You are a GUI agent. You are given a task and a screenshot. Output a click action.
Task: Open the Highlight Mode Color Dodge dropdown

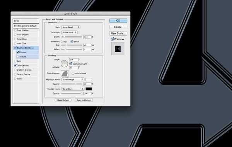point(73,79)
